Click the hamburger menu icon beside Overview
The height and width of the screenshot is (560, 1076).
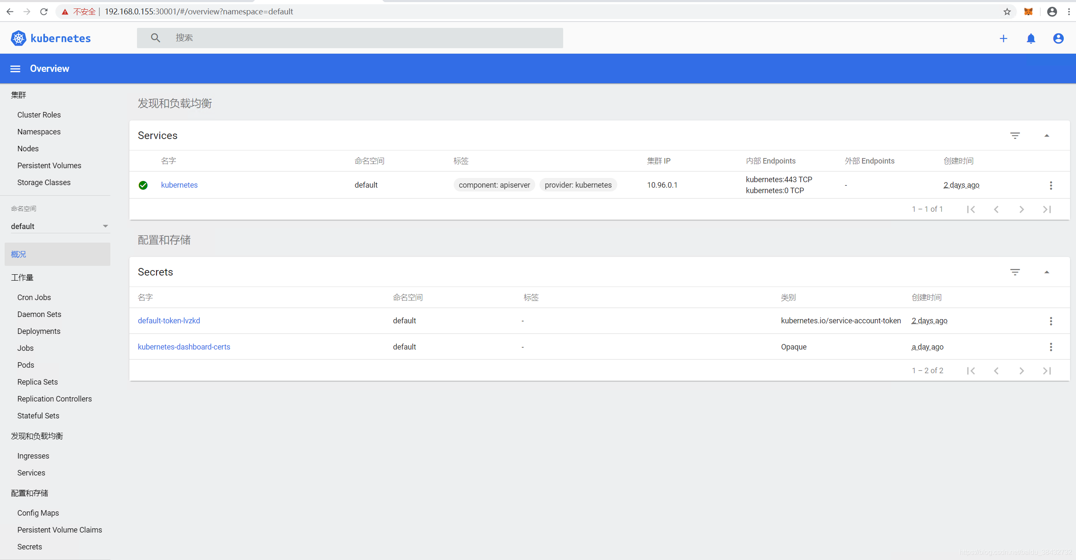click(x=15, y=69)
